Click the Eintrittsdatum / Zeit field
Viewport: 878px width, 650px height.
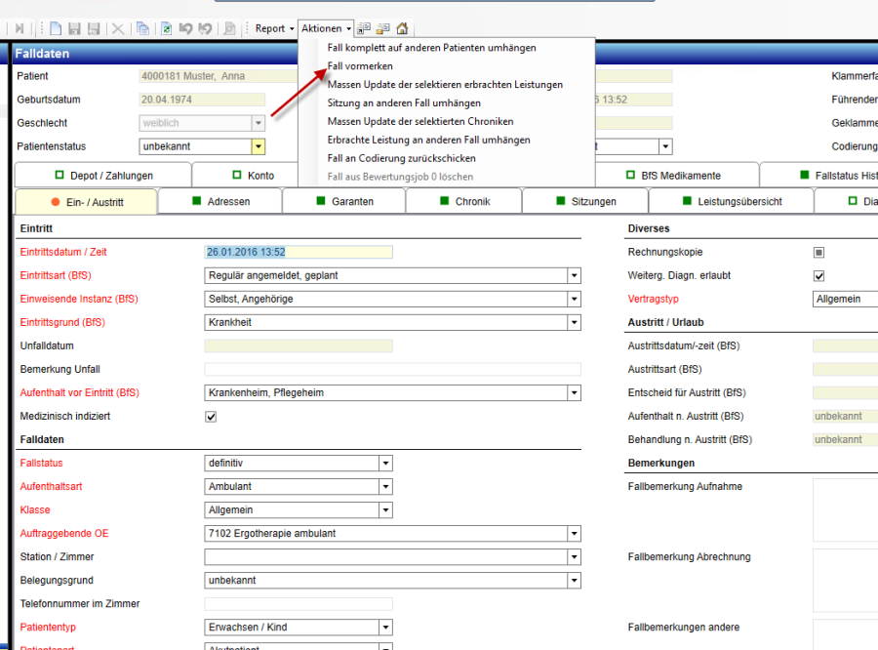[298, 252]
